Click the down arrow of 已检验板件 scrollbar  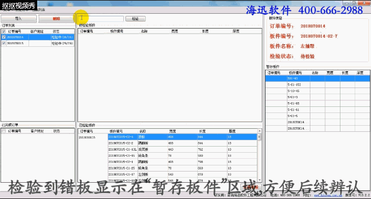259,180
